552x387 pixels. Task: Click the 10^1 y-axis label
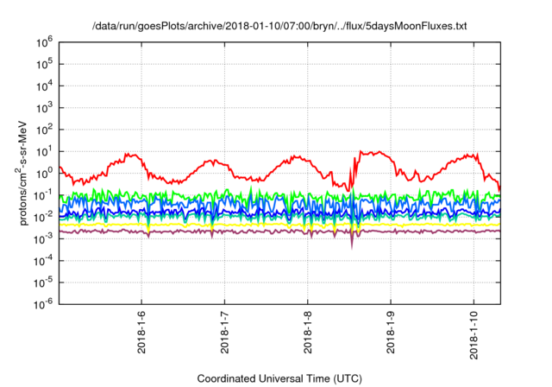(x=44, y=152)
